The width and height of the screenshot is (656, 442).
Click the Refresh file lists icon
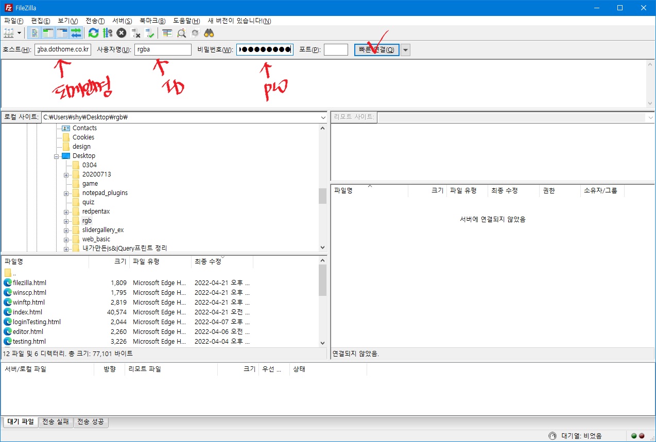click(93, 33)
